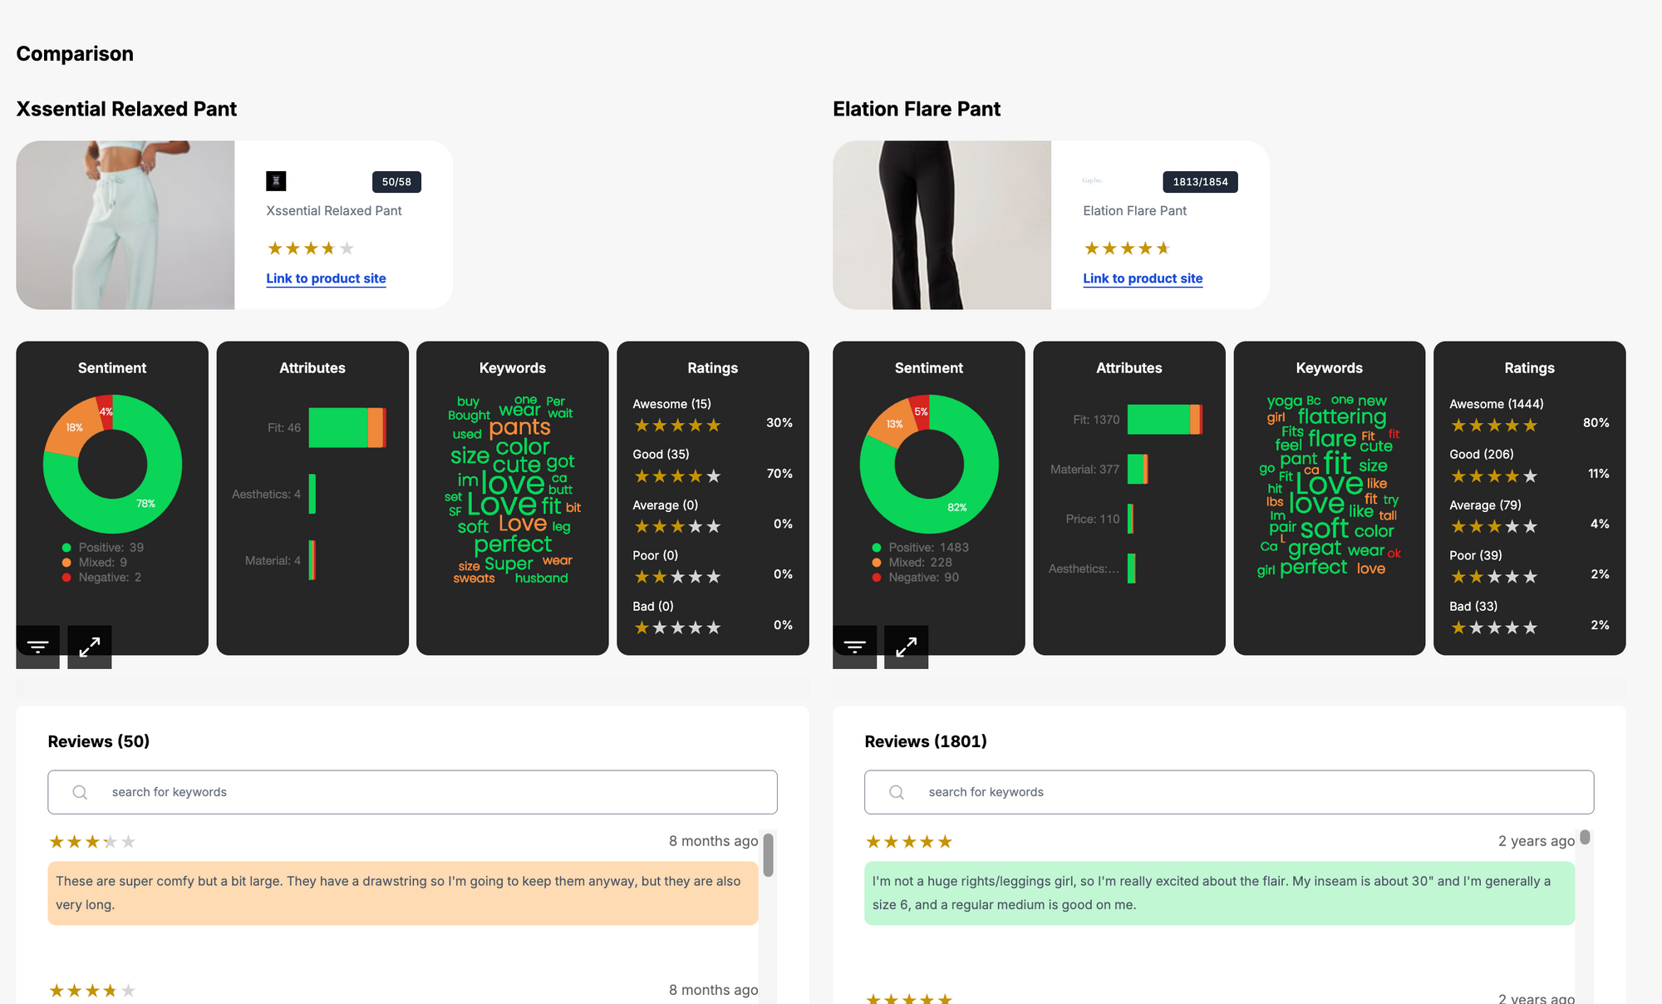
Task: Search keywords in Elation reviews search field
Action: [1229, 791]
